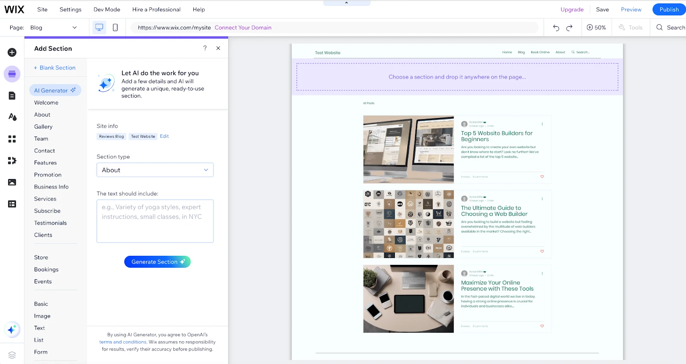Open the Site Design sidebar icon
The height and width of the screenshot is (364, 686).
(x=12, y=117)
